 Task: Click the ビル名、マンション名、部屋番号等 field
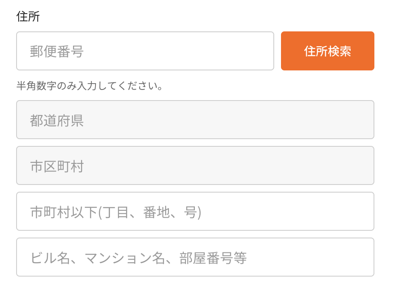click(x=195, y=257)
